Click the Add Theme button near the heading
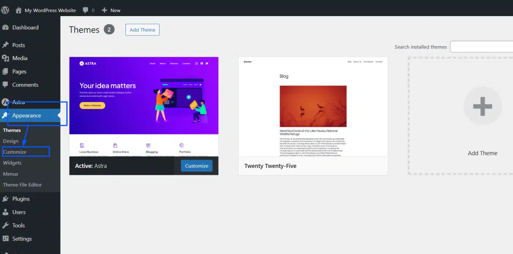Viewport: 513px width, 254px height. pos(143,30)
